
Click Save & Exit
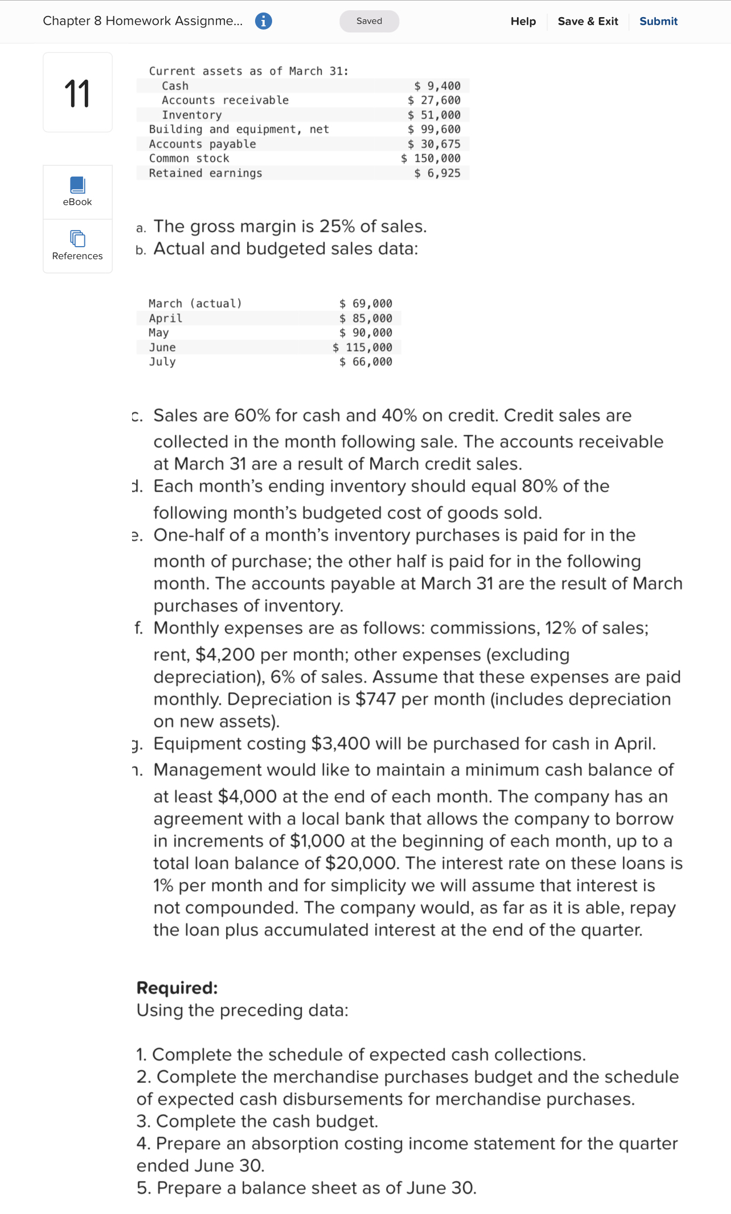click(588, 21)
